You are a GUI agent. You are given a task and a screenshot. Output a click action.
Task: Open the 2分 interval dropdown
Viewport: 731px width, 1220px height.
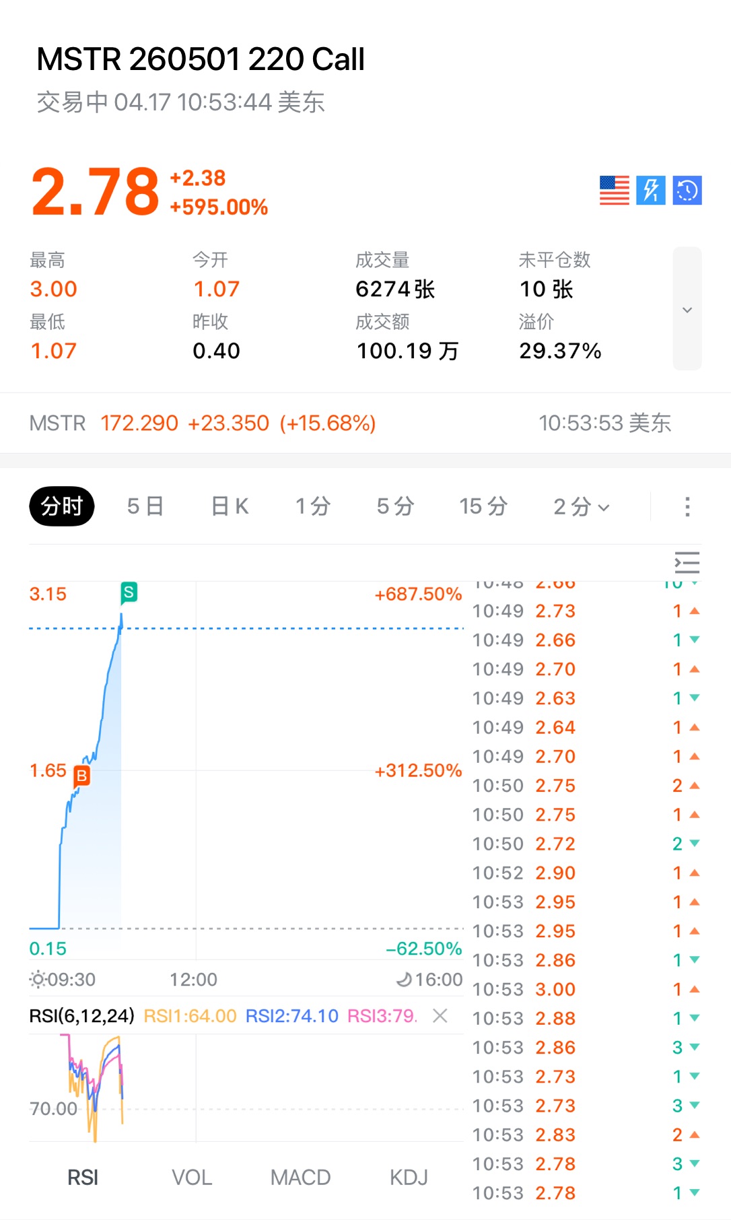point(581,507)
